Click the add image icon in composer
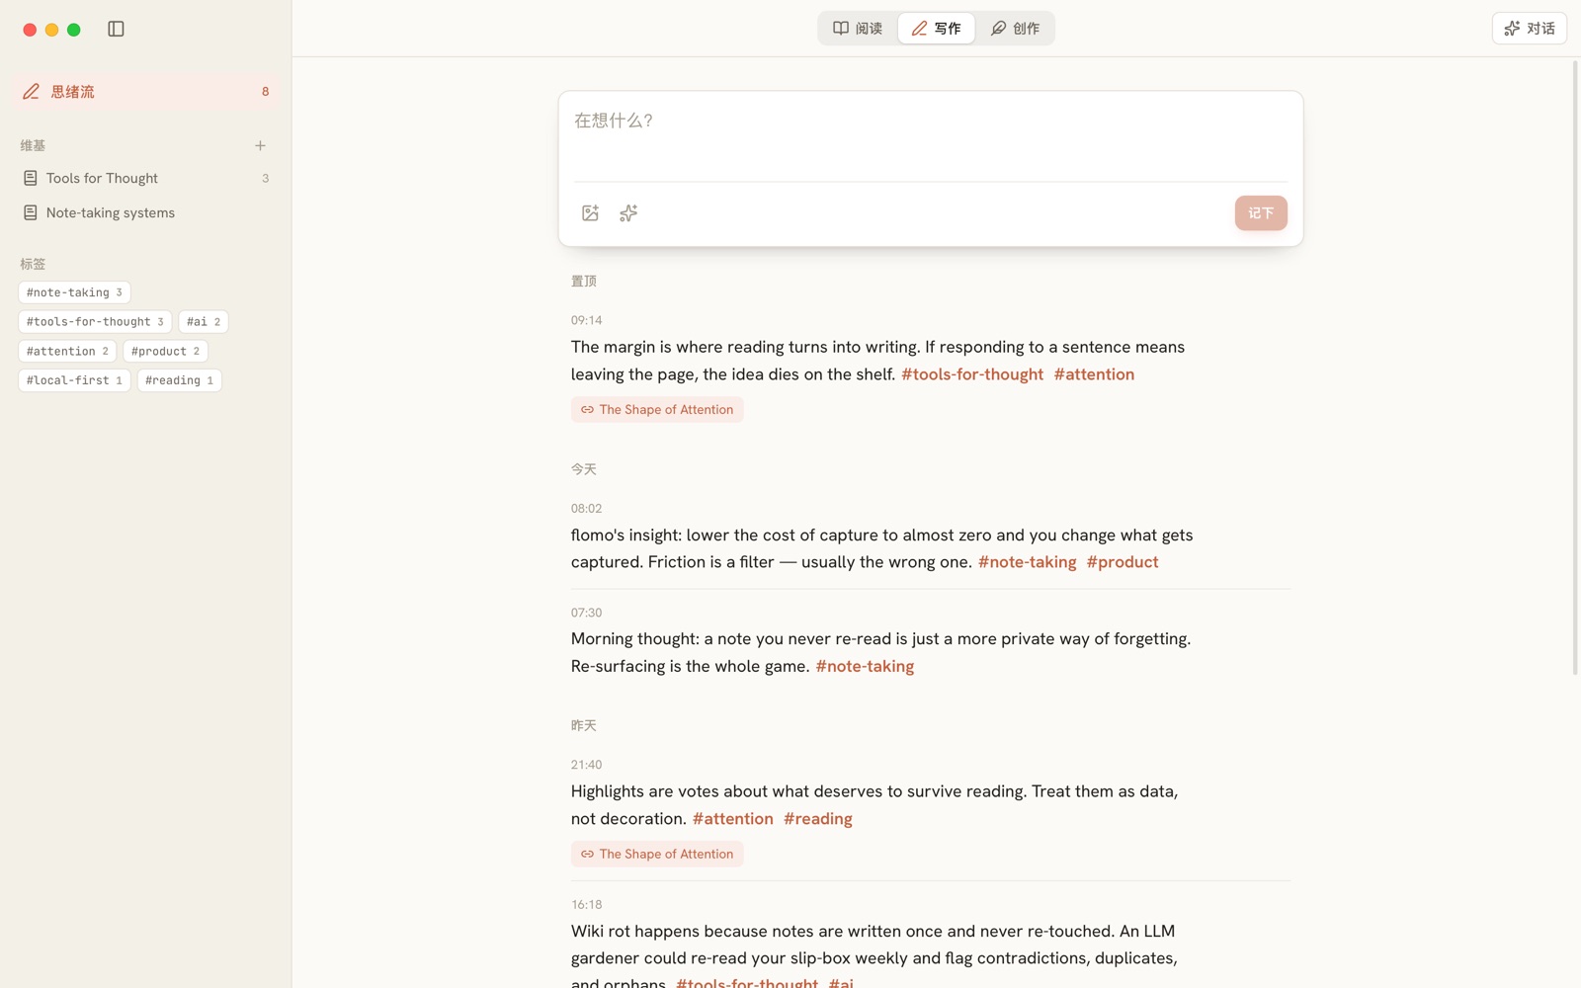The width and height of the screenshot is (1581, 988). pyautogui.click(x=590, y=213)
